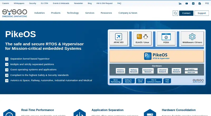This screenshot has height=116, width=211.
Task: Click the Graphics hardware box
Action: (x=191, y=69)
